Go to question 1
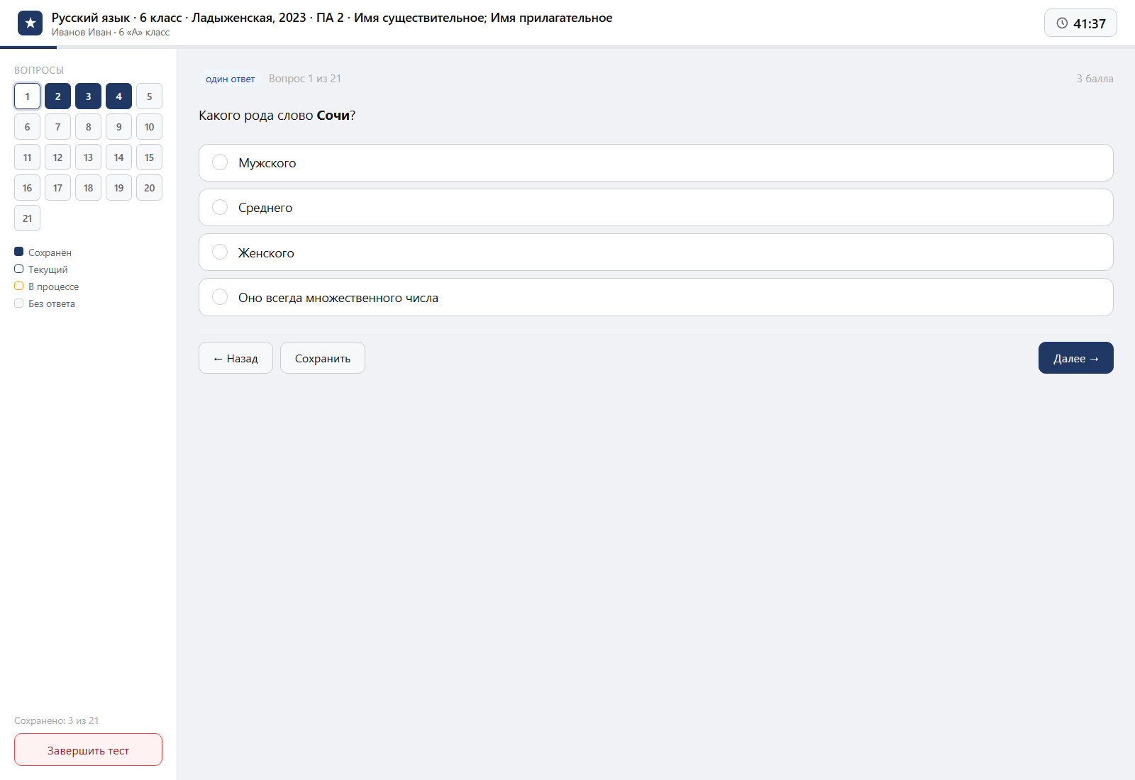This screenshot has width=1135, height=780. [x=27, y=96]
